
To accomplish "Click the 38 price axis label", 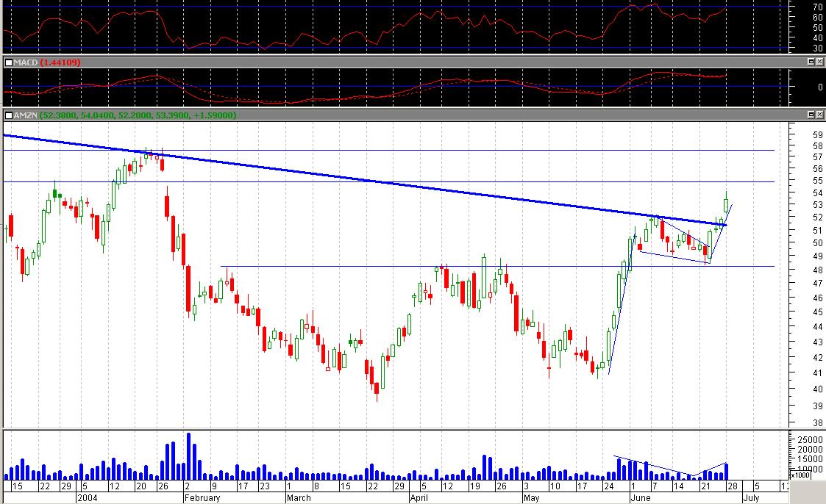I will click(818, 422).
